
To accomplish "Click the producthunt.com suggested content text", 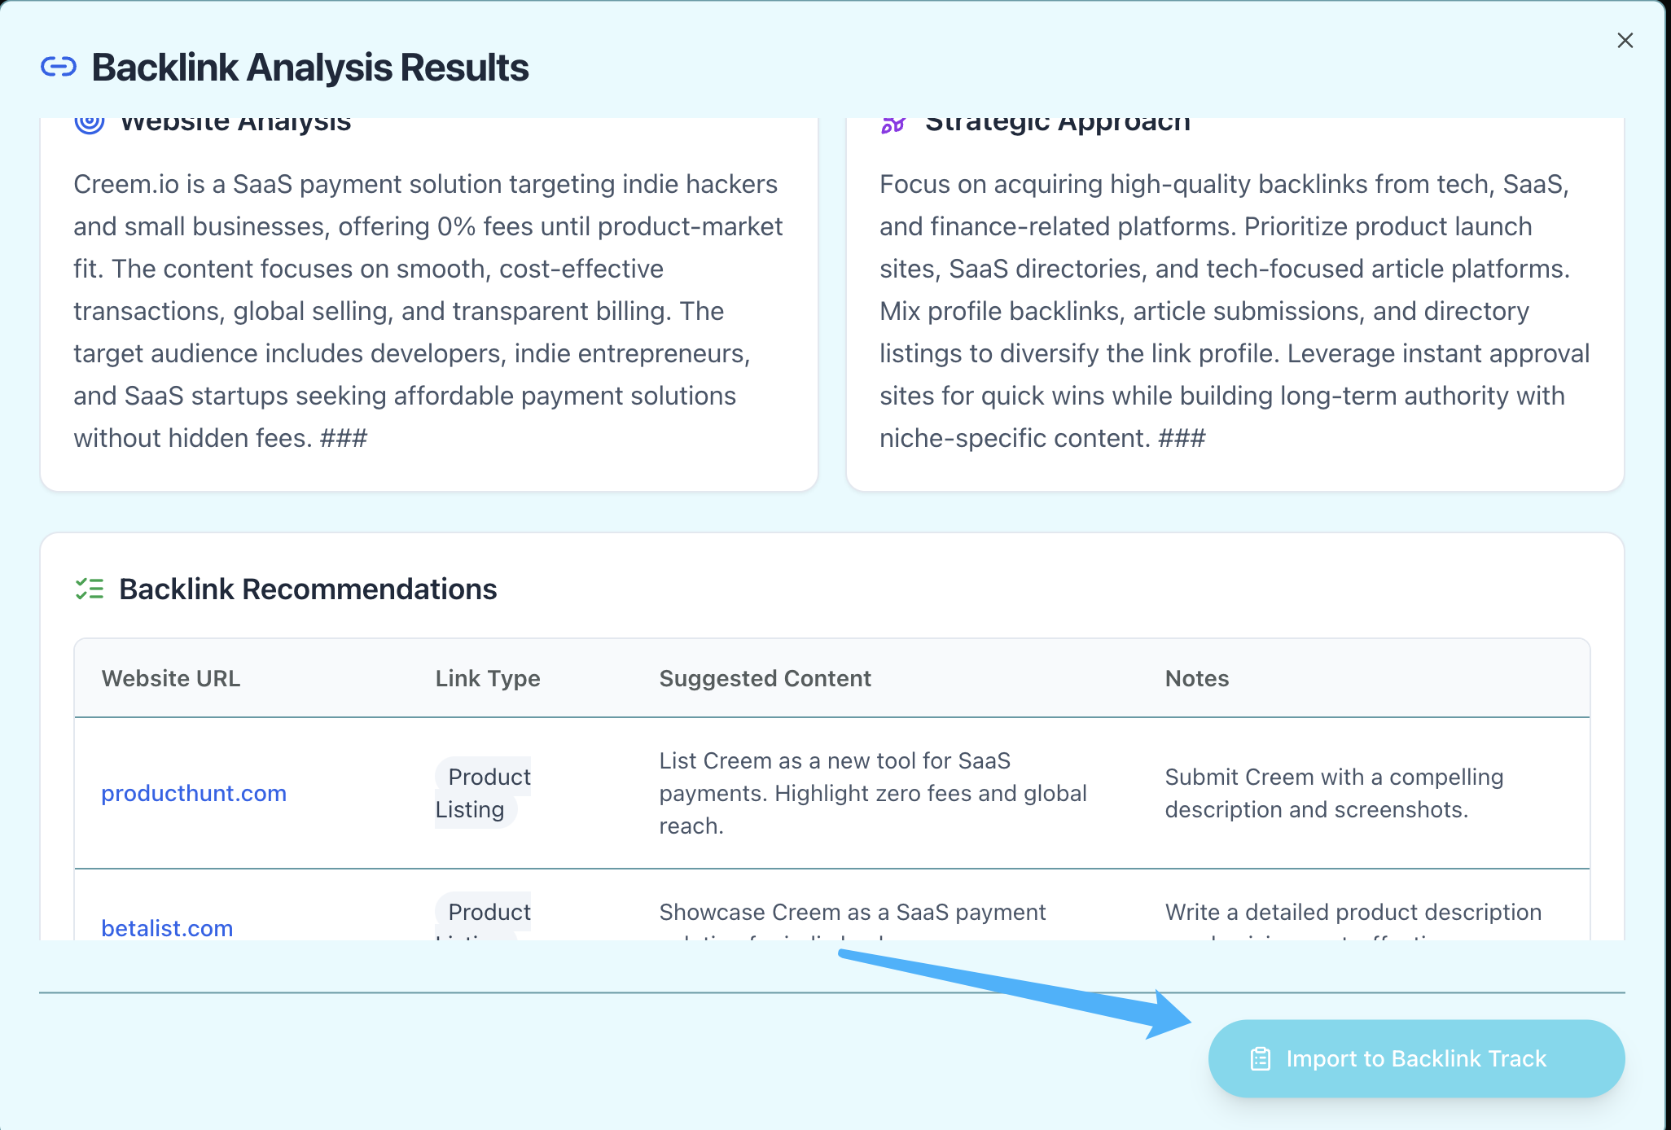I will [x=873, y=793].
